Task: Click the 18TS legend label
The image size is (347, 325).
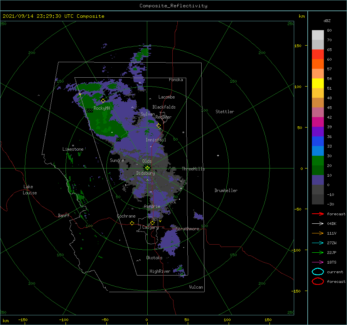Action: pyautogui.click(x=332, y=262)
